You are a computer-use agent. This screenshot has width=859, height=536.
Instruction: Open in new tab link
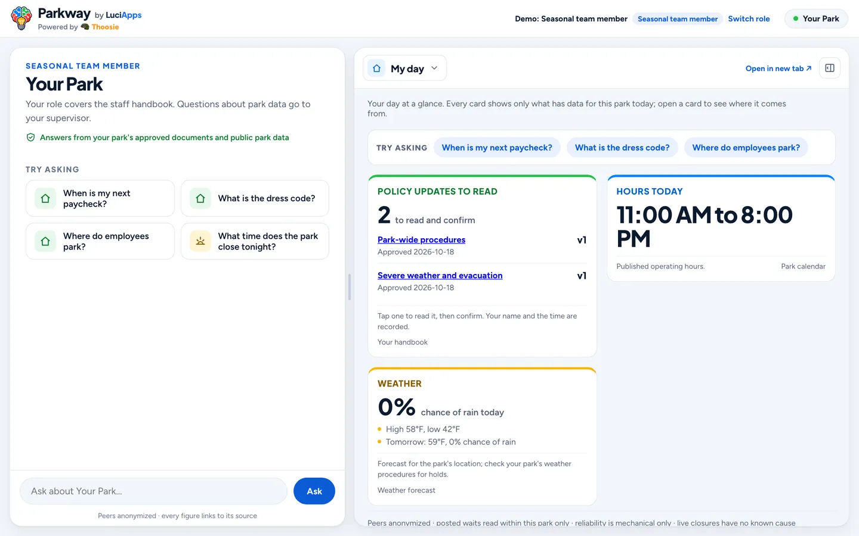[778, 68]
